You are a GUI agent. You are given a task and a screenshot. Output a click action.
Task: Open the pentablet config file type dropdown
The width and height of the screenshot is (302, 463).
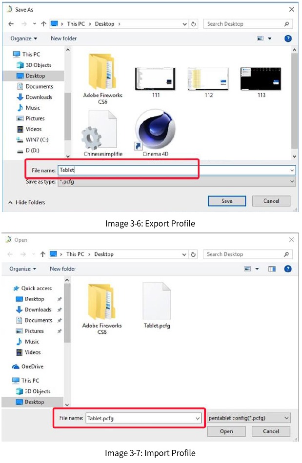(x=249, y=418)
